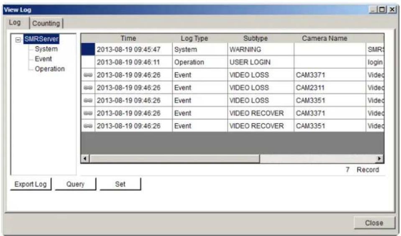Click VIDEO RECOVER cell for CAM3351
This screenshot has width=401, height=236.
[261, 126]
